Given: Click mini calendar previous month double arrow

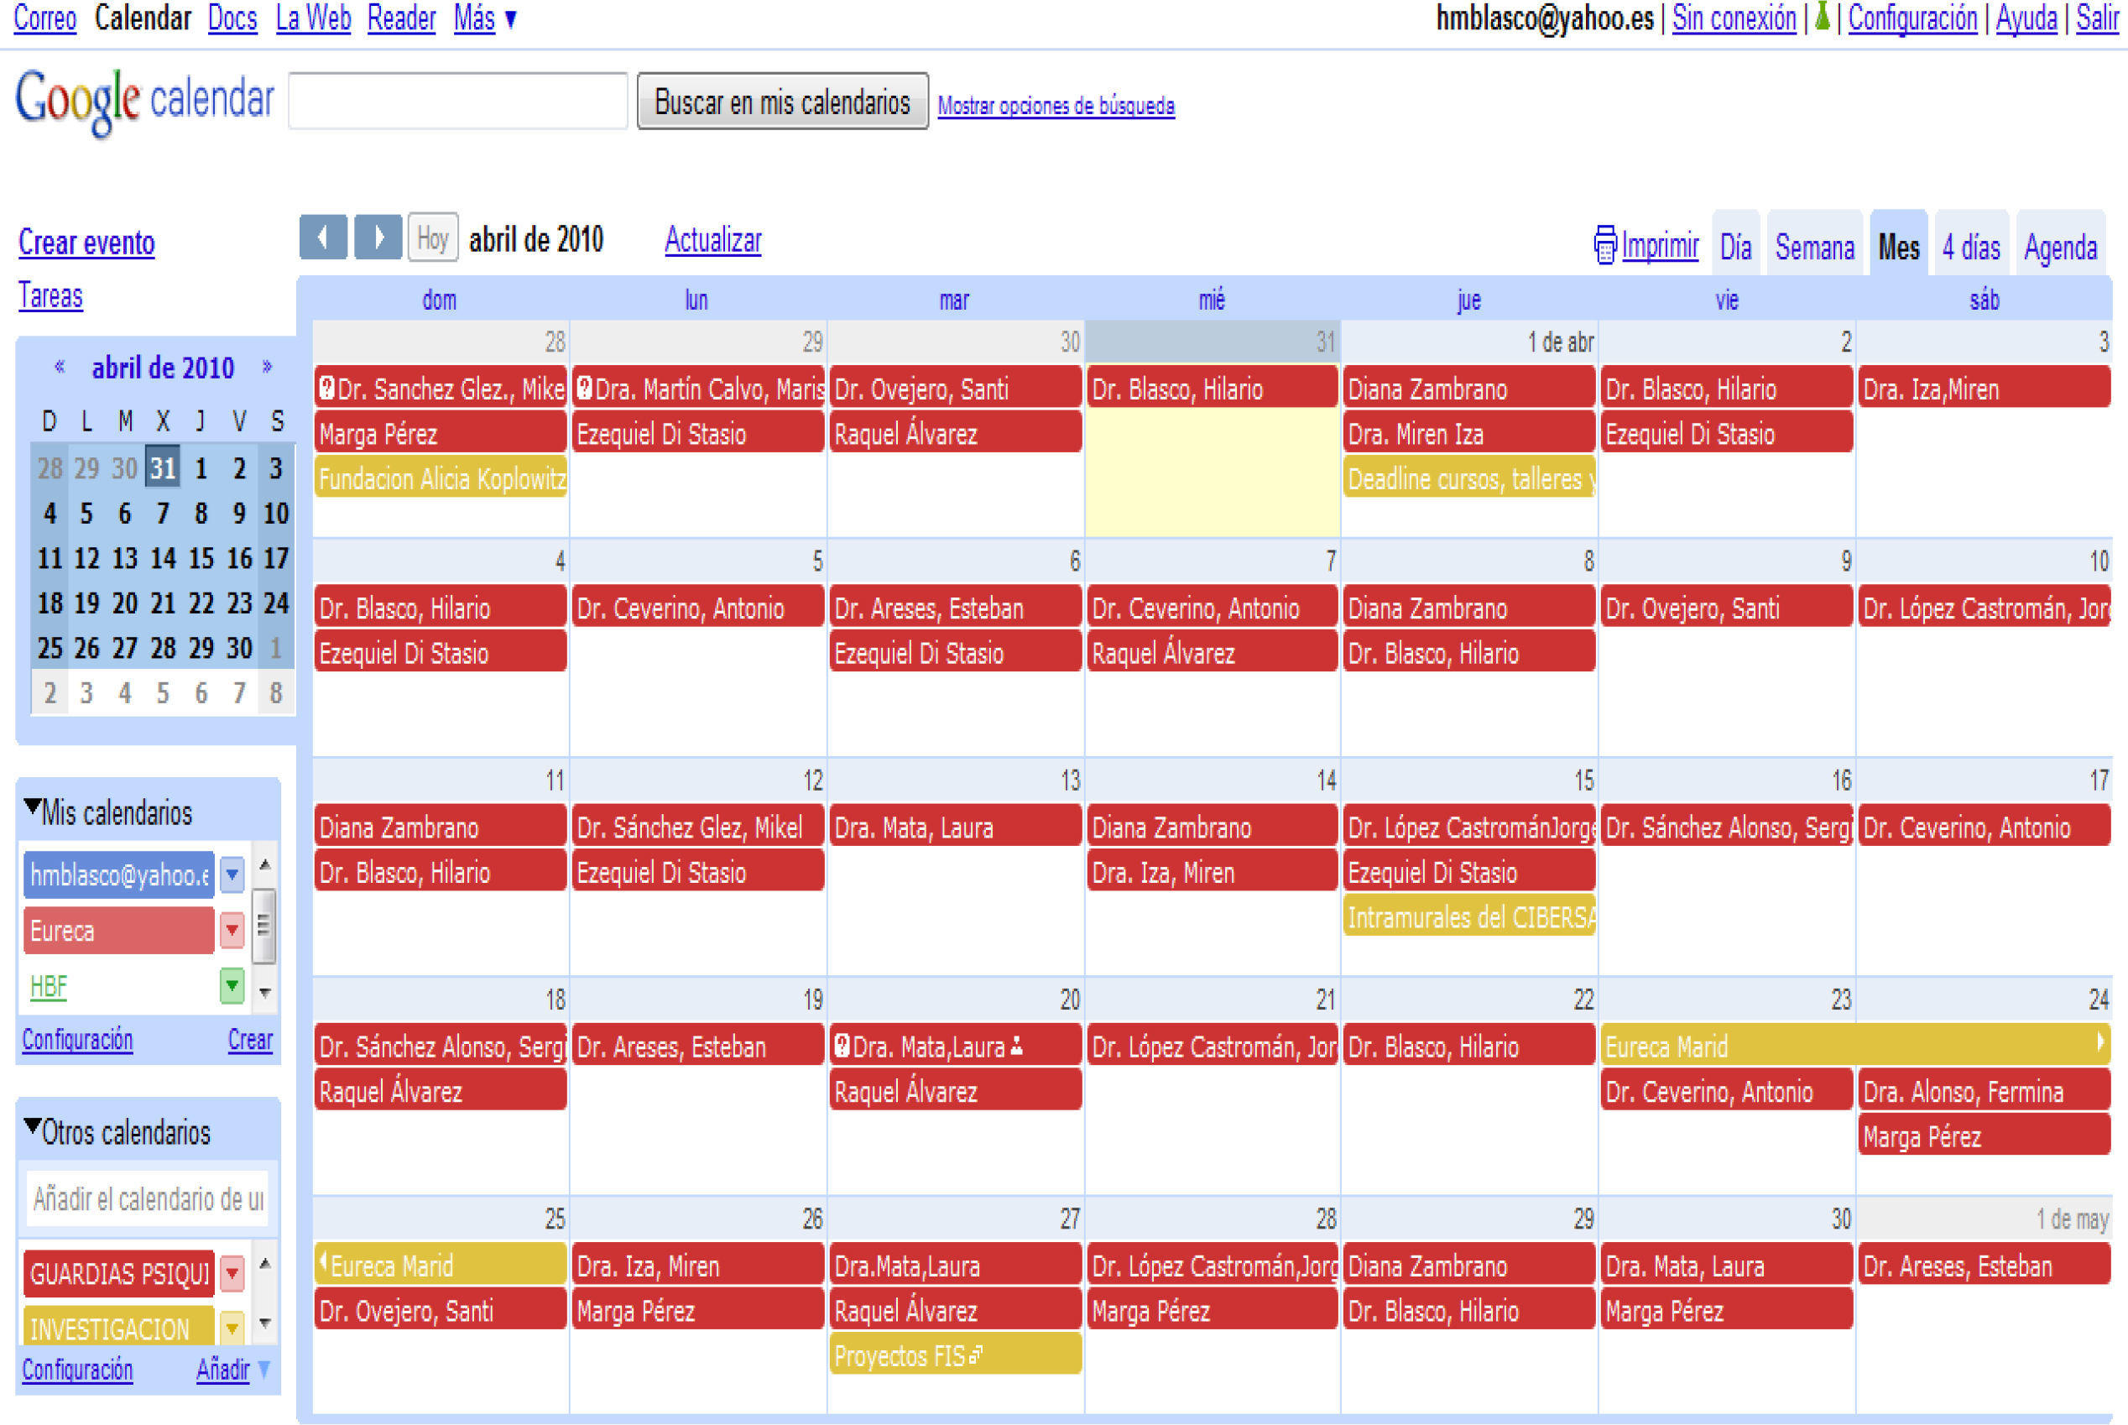Looking at the screenshot, I should coord(60,367).
